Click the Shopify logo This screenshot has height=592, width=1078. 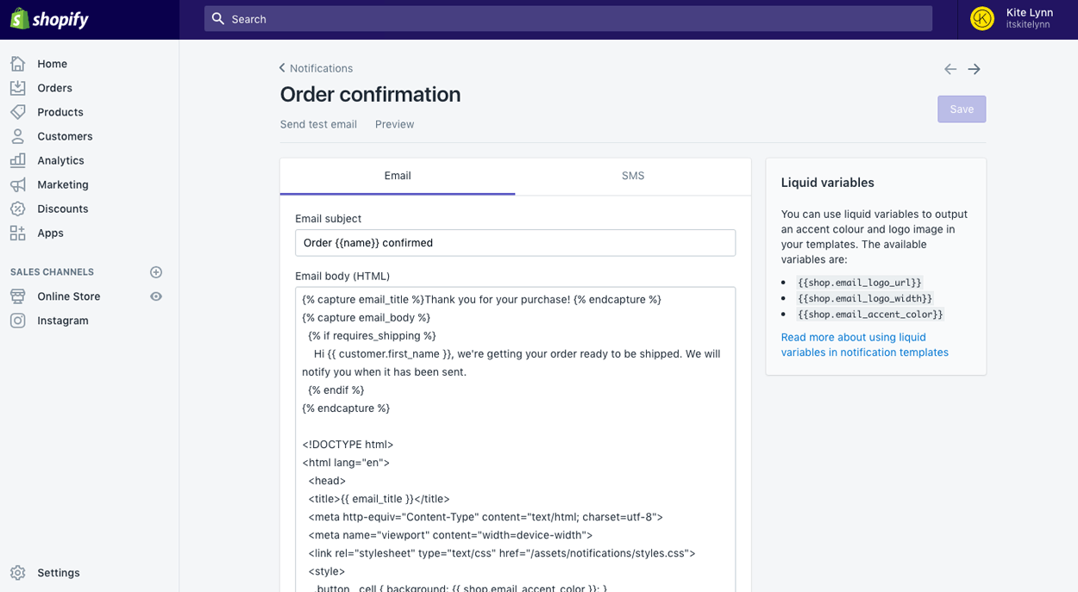point(49,18)
